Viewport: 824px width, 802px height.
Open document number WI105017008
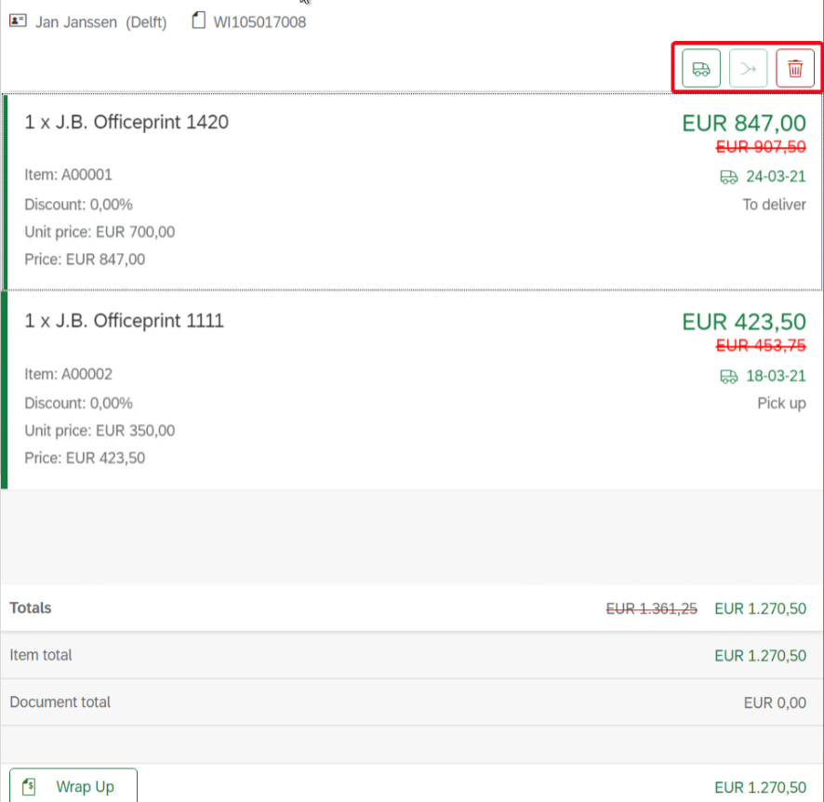(259, 21)
